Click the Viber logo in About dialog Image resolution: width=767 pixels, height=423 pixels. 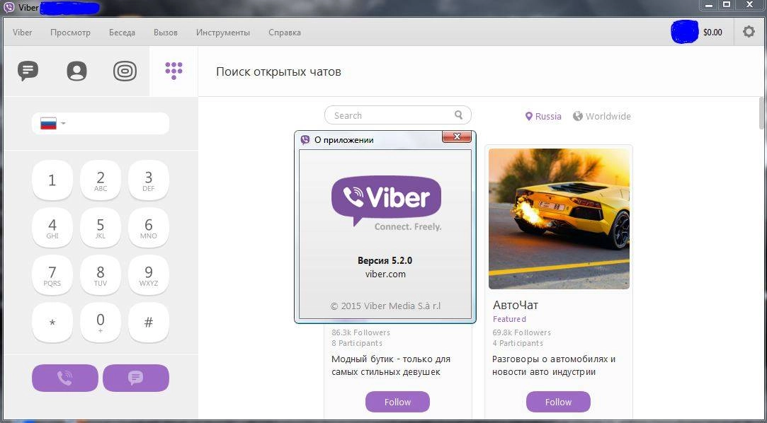tap(387, 202)
